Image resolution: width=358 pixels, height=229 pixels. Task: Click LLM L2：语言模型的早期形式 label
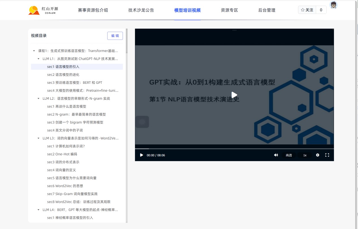point(76,99)
